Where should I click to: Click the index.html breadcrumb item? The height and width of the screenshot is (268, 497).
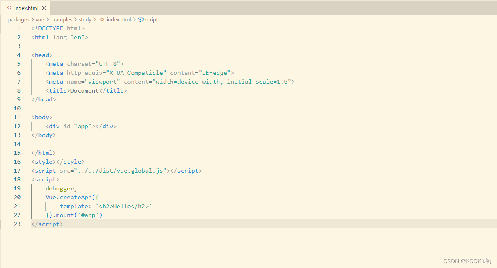click(x=120, y=19)
